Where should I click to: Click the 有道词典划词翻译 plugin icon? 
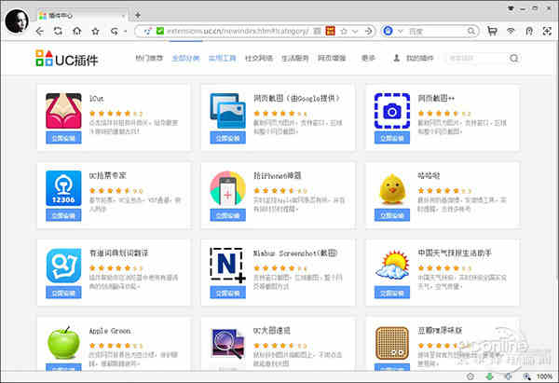[63, 266]
